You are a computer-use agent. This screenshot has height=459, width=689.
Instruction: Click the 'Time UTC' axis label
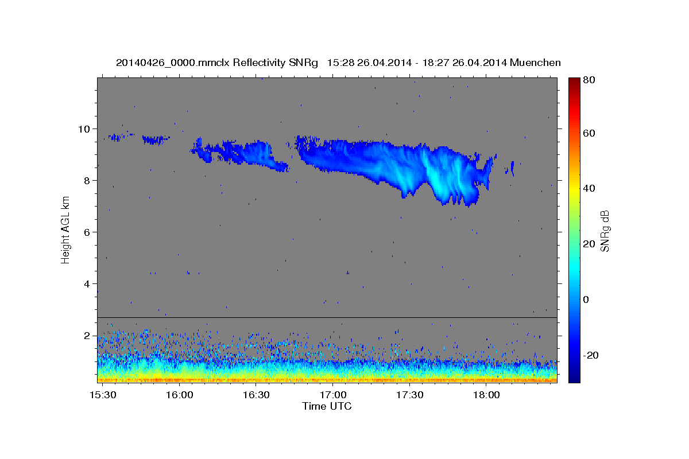tap(327, 406)
